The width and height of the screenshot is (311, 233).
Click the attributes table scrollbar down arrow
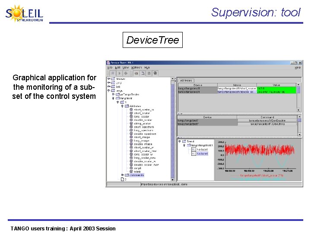298,110
